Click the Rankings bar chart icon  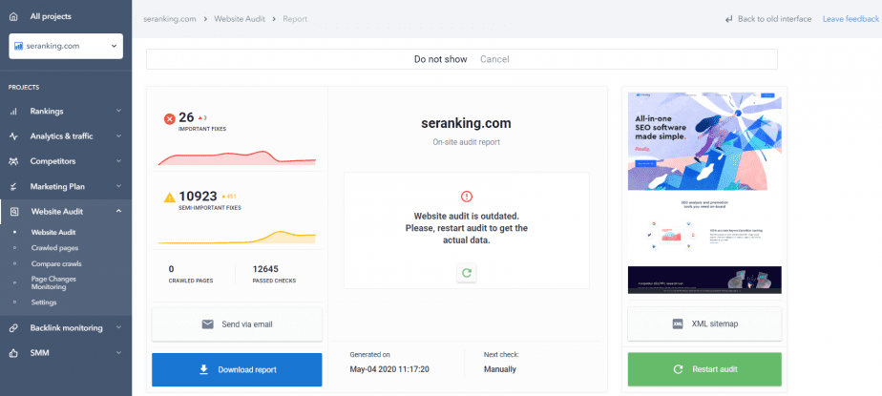point(13,112)
